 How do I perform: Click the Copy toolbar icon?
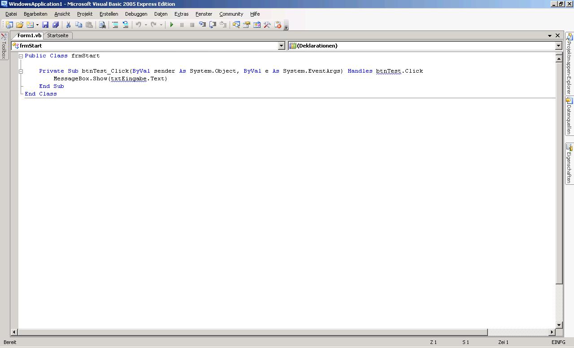[x=78, y=25]
